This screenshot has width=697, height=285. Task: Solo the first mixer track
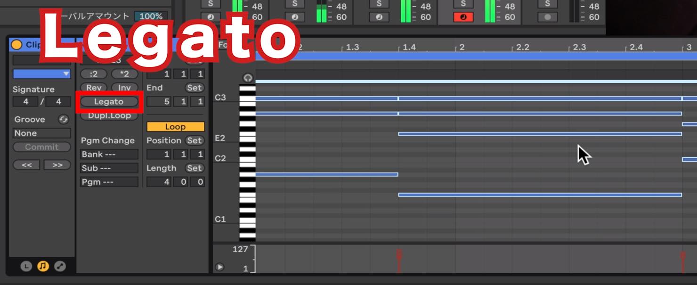(x=210, y=4)
